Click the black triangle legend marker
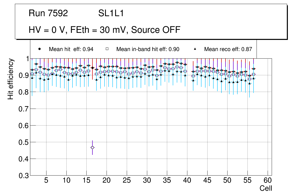This screenshot has width=302, height=195. pyautogui.click(x=194, y=49)
